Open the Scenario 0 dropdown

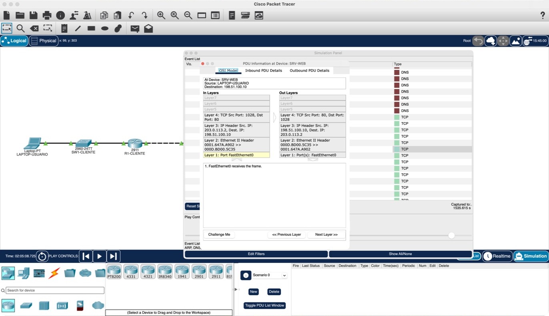click(x=270, y=275)
